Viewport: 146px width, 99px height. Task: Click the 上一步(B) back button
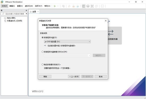(x=74, y=76)
